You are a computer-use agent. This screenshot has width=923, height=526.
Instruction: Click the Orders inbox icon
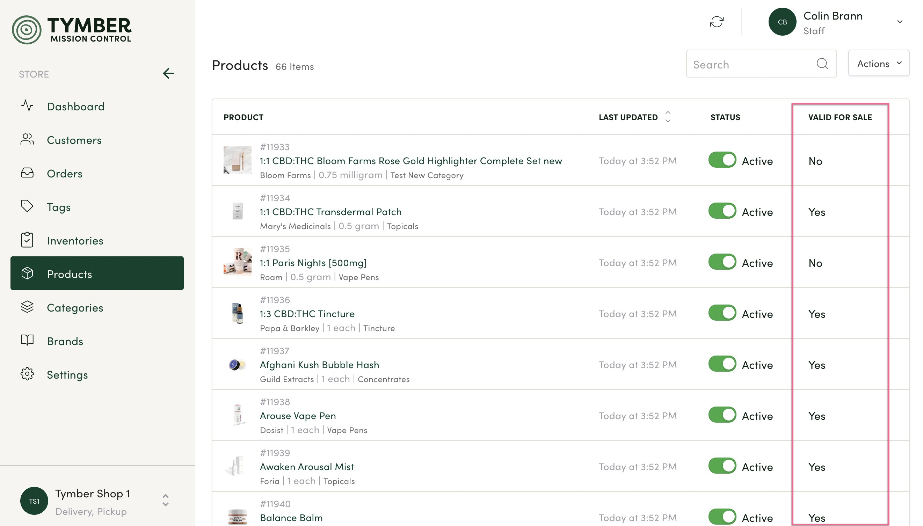27,173
